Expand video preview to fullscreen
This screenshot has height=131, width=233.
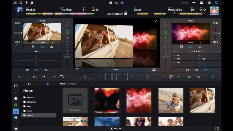pyautogui.click(x=156, y=21)
